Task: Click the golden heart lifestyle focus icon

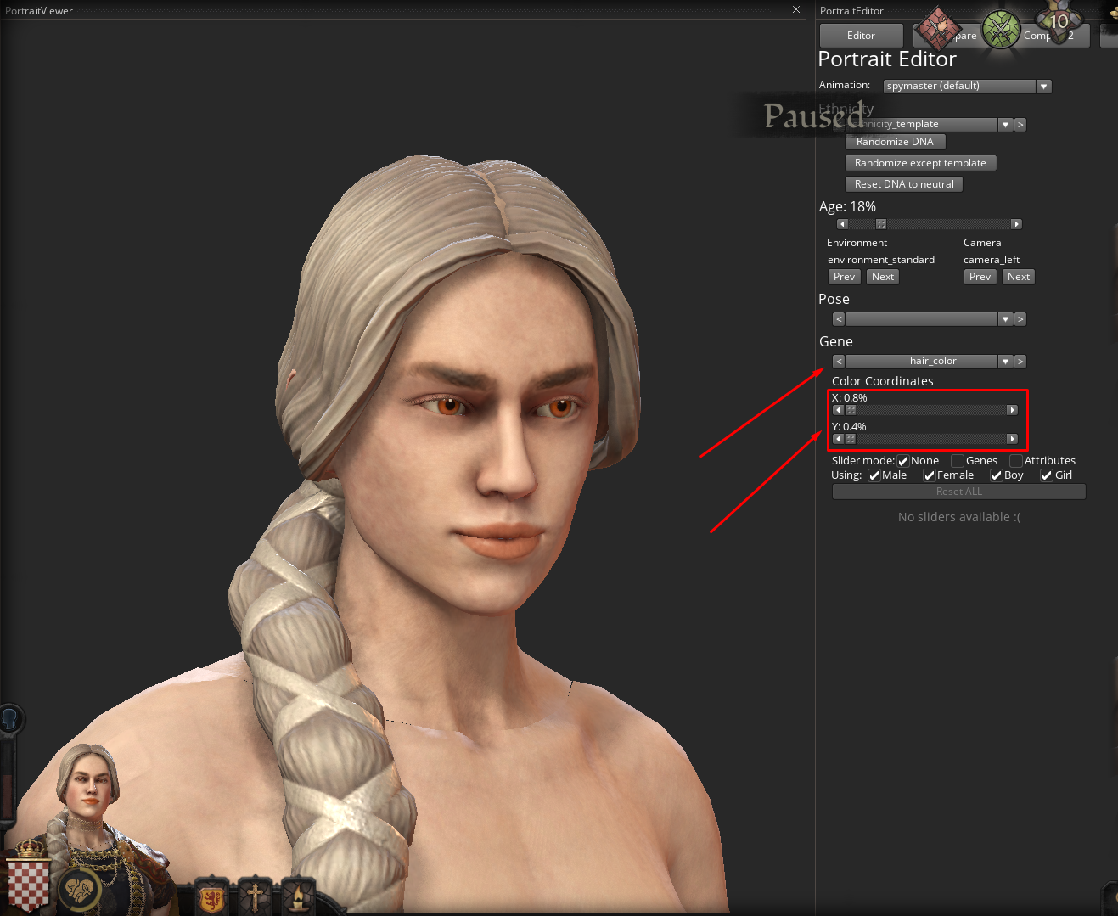Action: pyautogui.click(x=80, y=890)
